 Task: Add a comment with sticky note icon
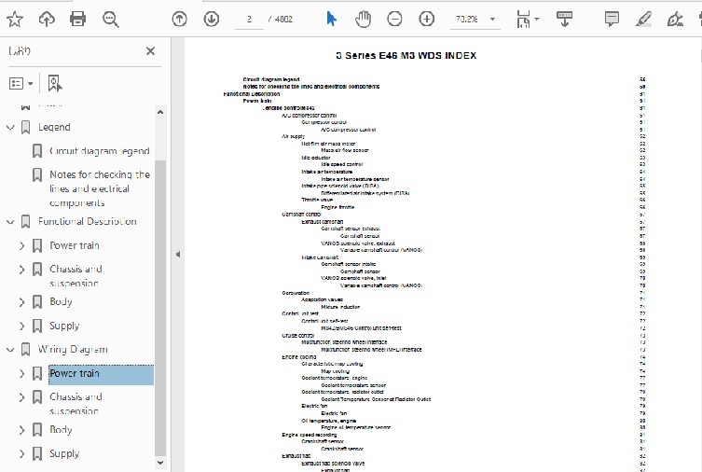612,19
